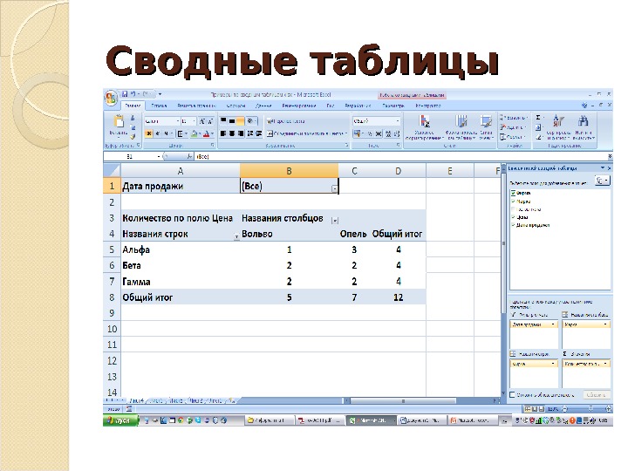The image size is (628, 471).
Task: Open the (Все) filter dropdown in cell B1
Action: click(x=334, y=188)
